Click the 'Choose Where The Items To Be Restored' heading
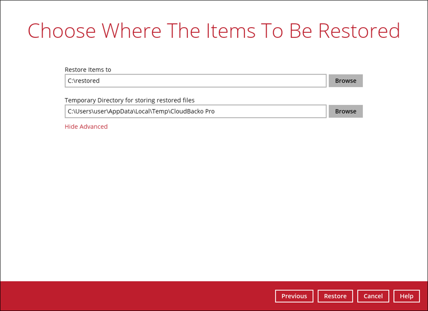The width and height of the screenshot is (428, 311). 214,31
